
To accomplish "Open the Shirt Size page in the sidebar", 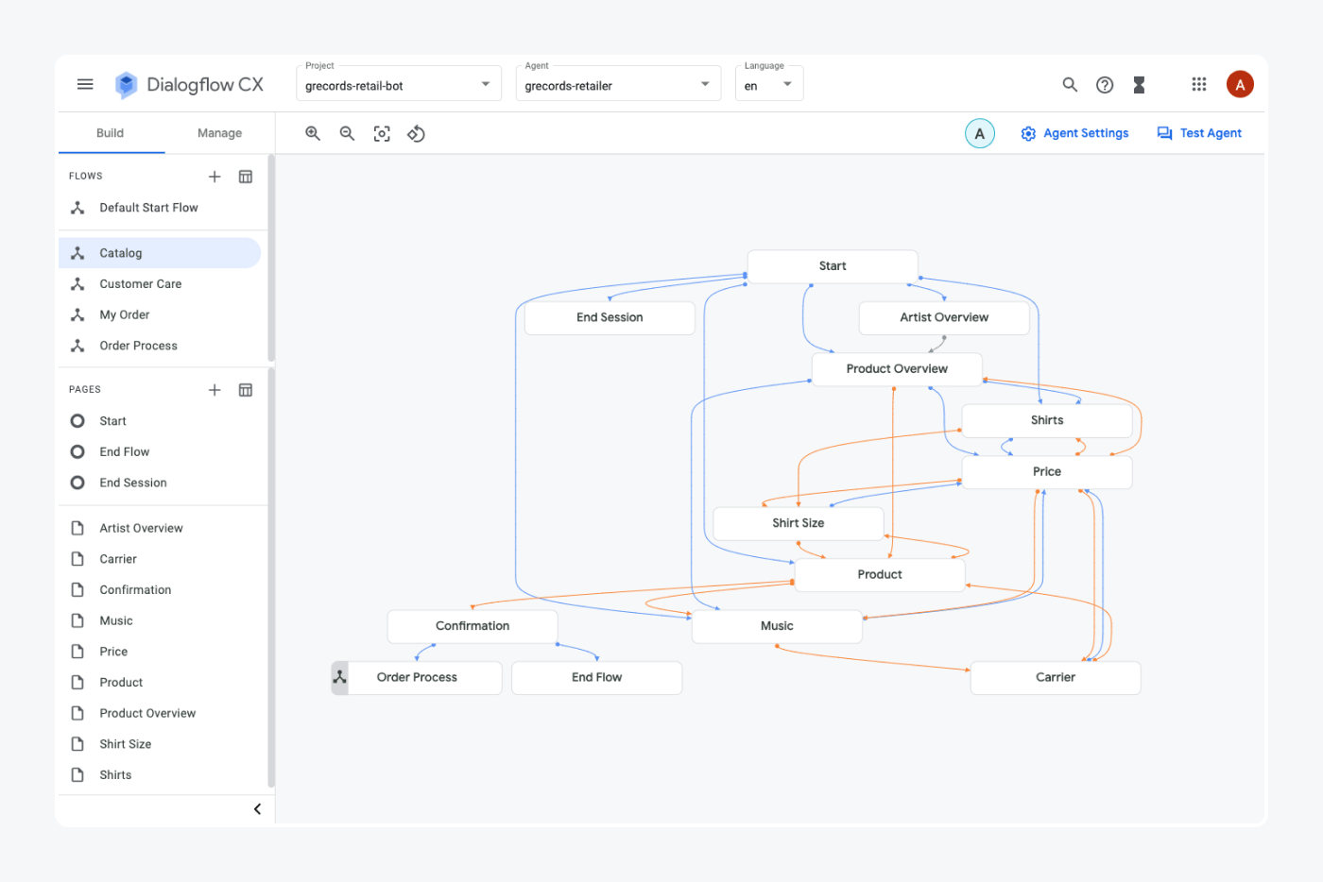I will pyautogui.click(x=126, y=743).
